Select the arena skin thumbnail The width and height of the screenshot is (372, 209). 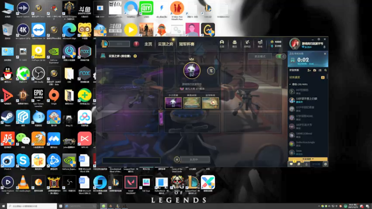pyautogui.click(x=192, y=103)
